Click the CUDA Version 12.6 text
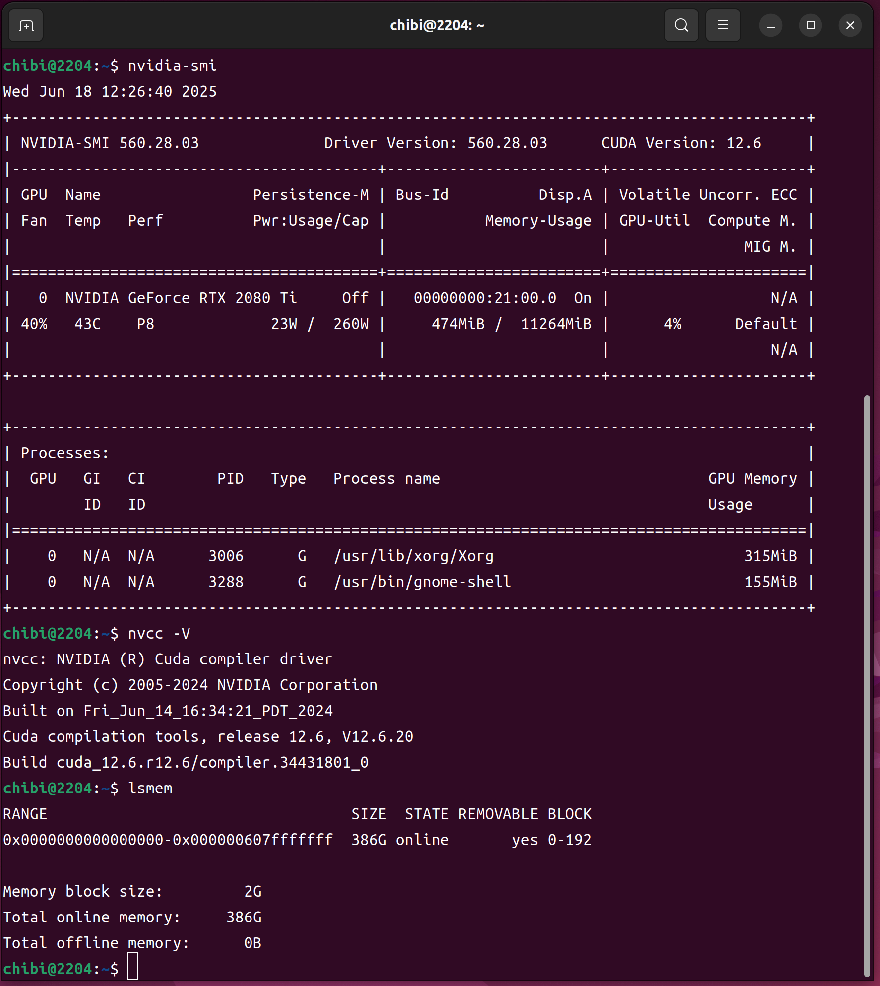 coord(681,143)
